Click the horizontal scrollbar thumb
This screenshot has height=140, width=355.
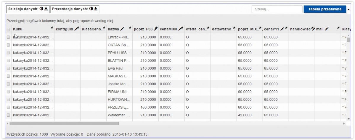click(x=64, y=123)
